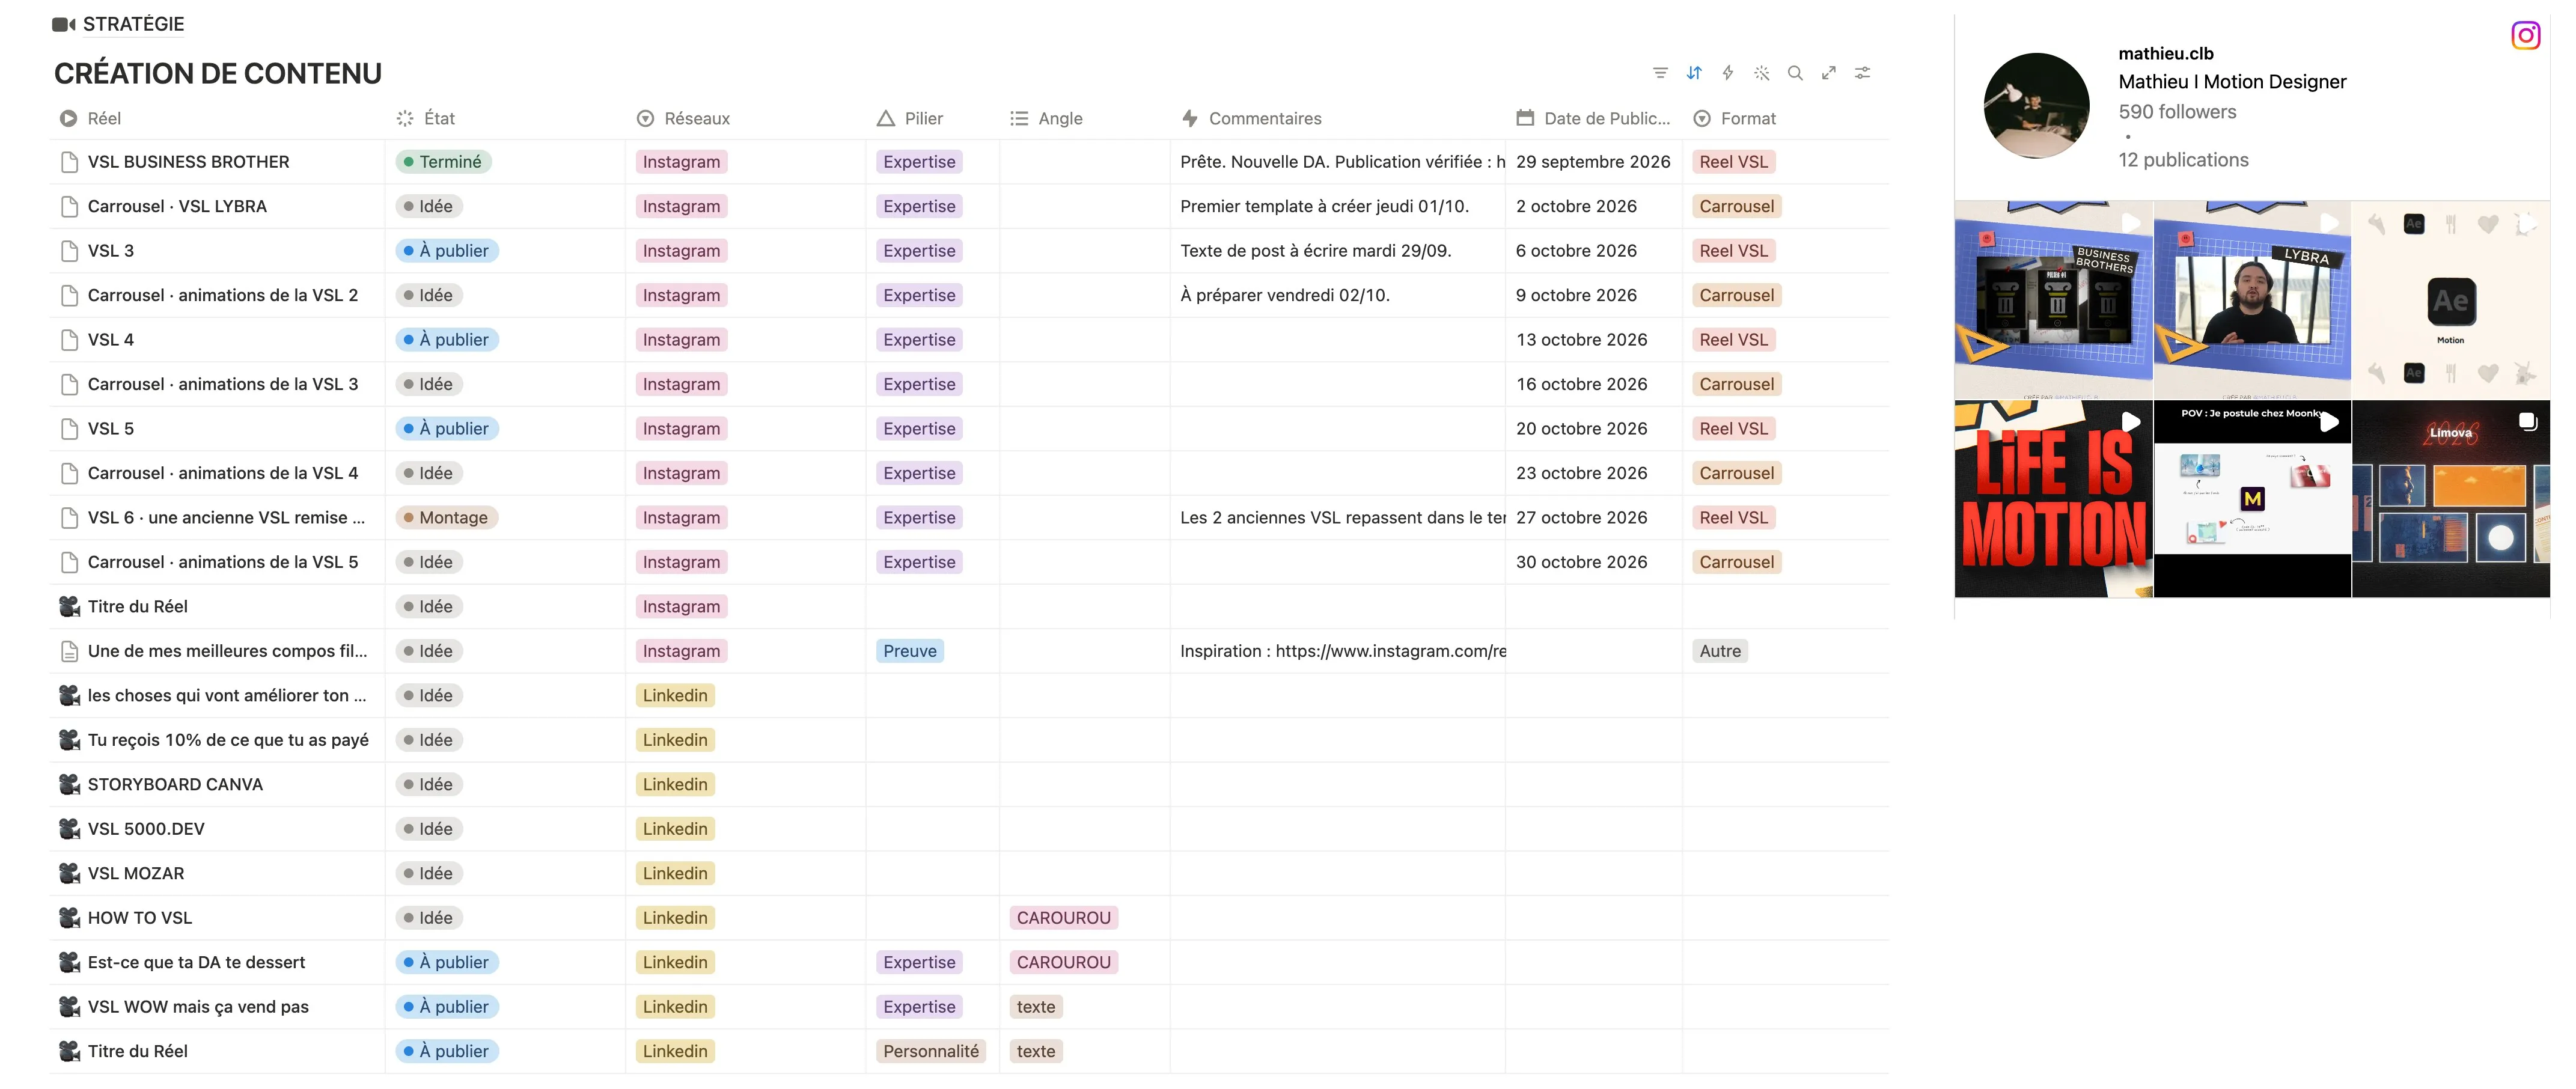Click the lightning automations icon
This screenshot has width=2576, height=1089.
click(1728, 73)
